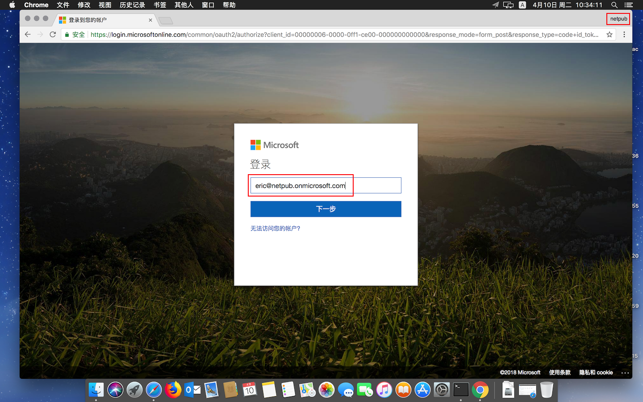Open Finder from the Dock
Screen dimensions: 643x402
(96, 390)
